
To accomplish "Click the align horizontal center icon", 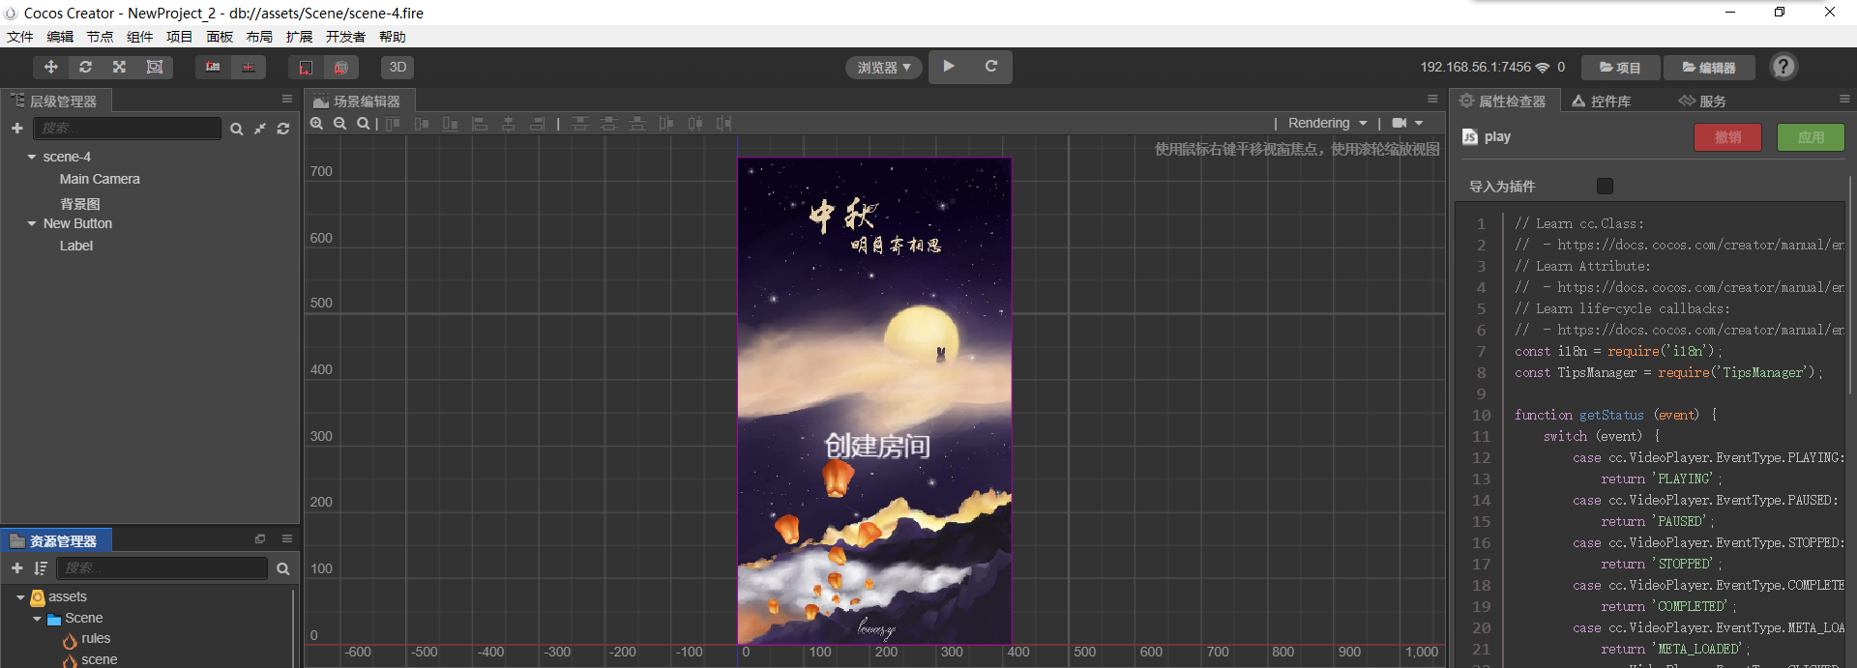I will (x=508, y=124).
